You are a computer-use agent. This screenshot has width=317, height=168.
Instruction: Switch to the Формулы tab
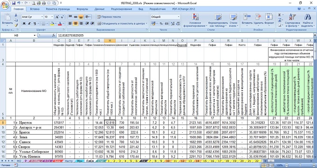(x=83, y=9)
